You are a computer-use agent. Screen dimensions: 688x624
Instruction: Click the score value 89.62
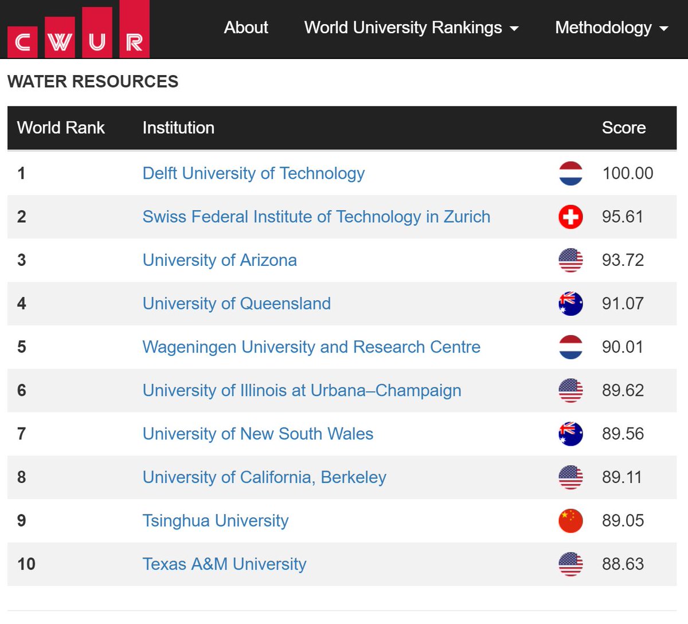point(623,390)
